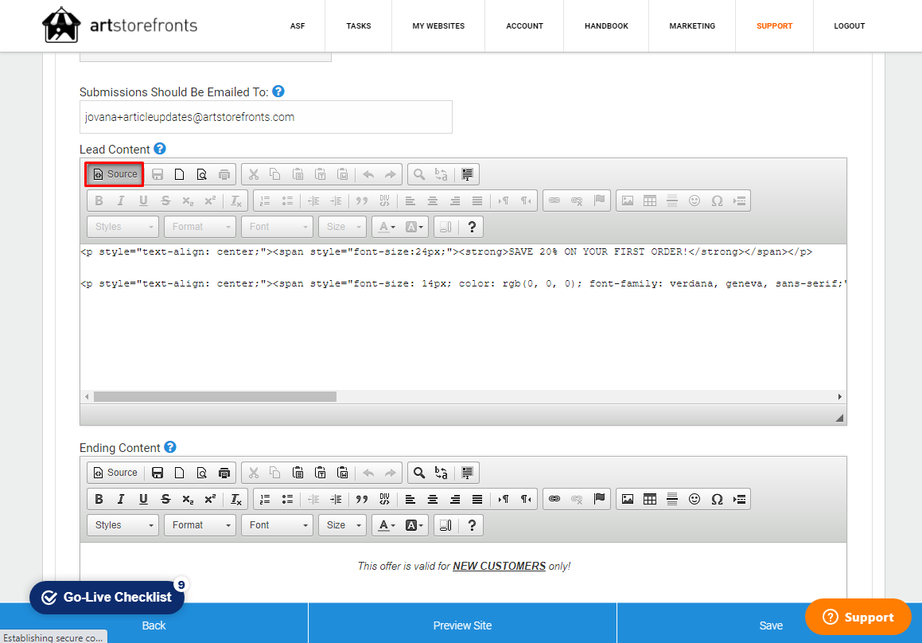Insert link in Ending Content editor
This screenshot has width=922, height=643.
point(554,499)
